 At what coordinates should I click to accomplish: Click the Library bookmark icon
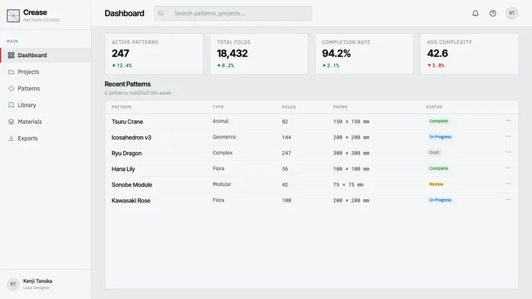11,105
